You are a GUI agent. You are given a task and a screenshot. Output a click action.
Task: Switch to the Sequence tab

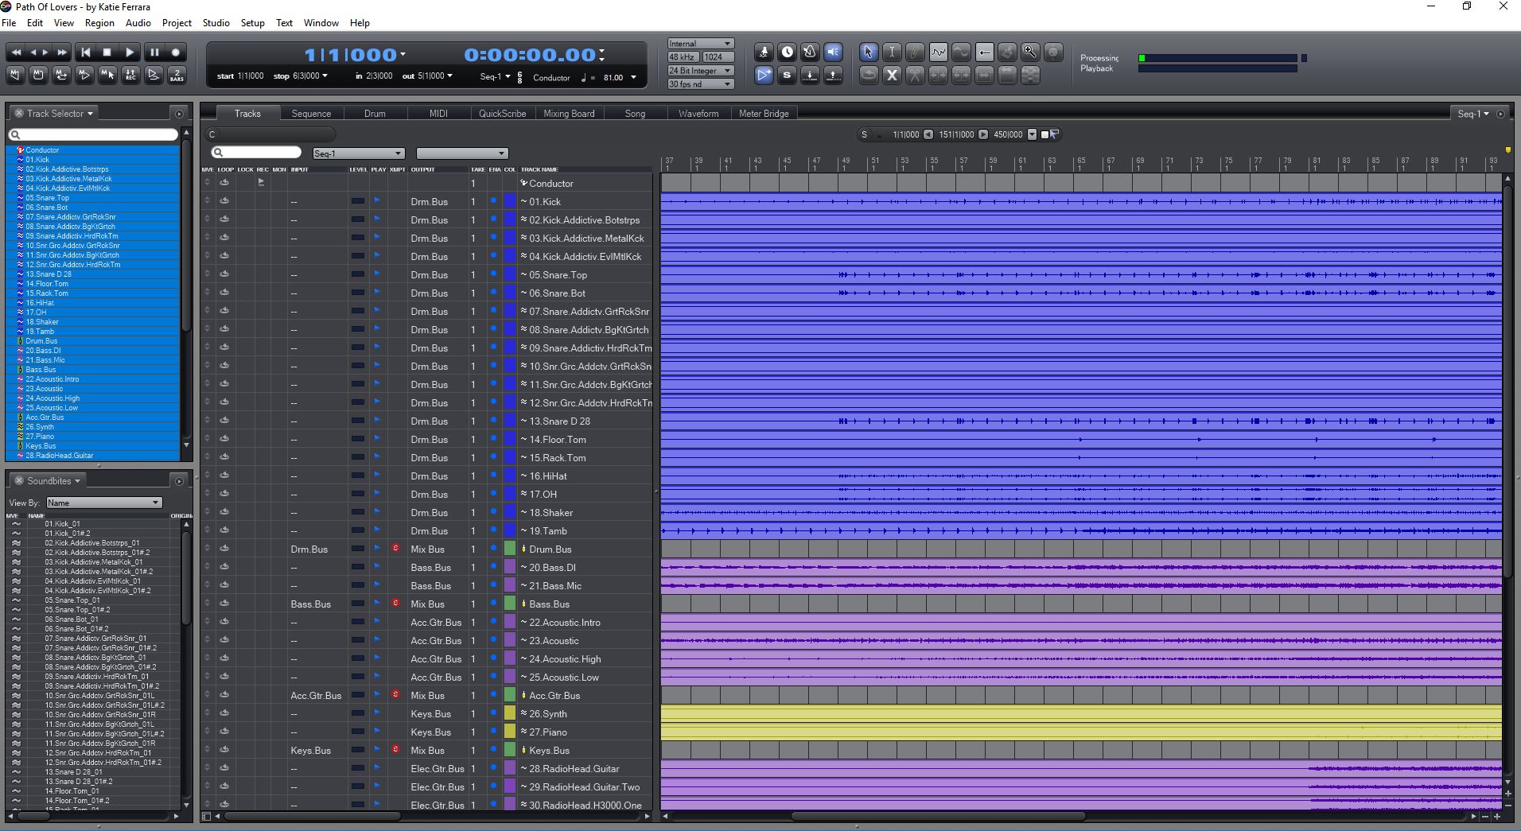[x=311, y=114]
